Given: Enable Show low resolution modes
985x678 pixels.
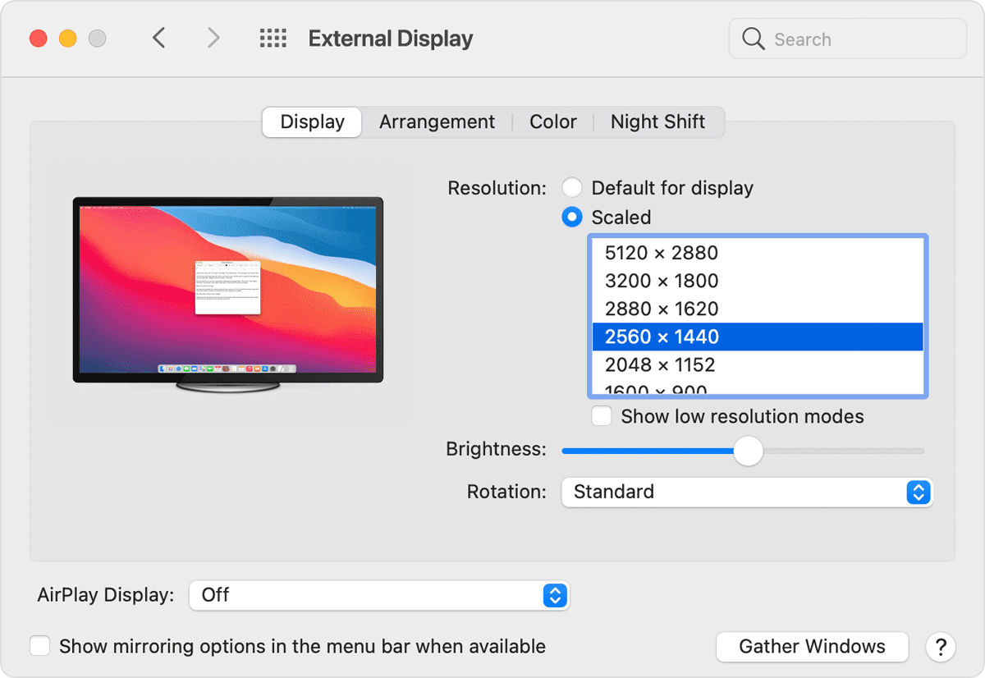Looking at the screenshot, I should [x=602, y=416].
